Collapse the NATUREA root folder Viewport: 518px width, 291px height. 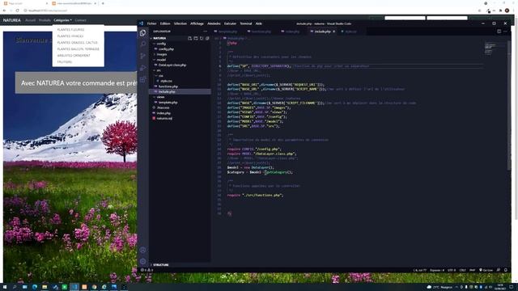coord(159,38)
